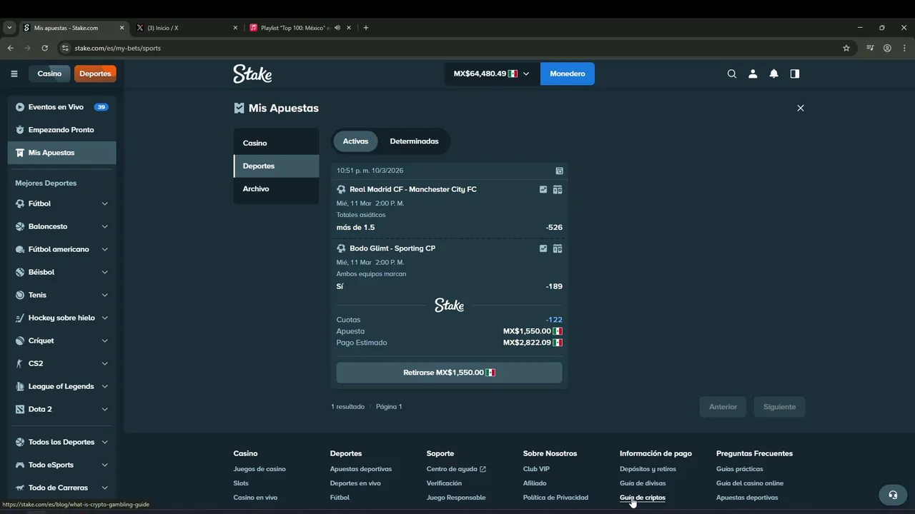Switch to the Casino mode toggle
915x514 pixels.
pos(49,74)
